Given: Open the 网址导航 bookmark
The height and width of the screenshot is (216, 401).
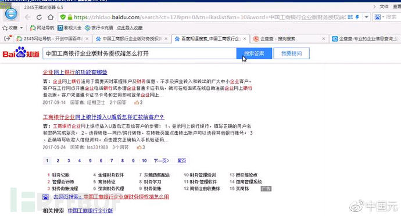Looking at the screenshot, I should (42, 28).
